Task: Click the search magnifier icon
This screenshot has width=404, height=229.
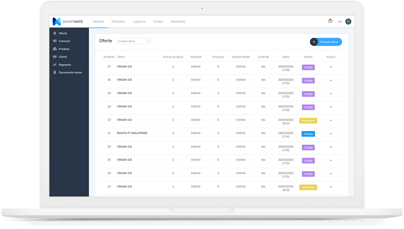Action: tap(148, 41)
